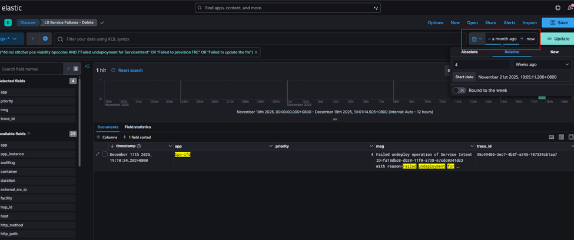
Task: Open the Documents tab
Action: click(x=108, y=127)
